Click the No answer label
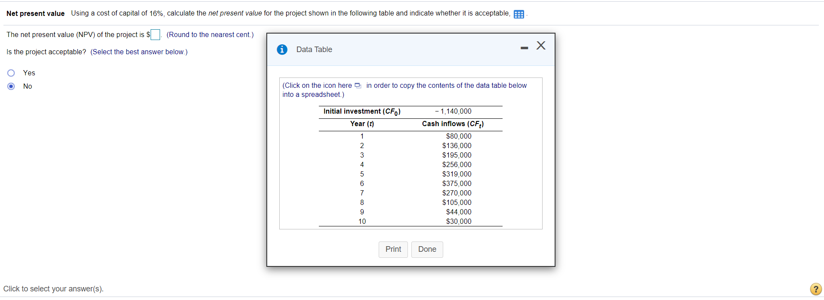Screen dimensions: 824x300 pyautogui.click(x=28, y=86)
